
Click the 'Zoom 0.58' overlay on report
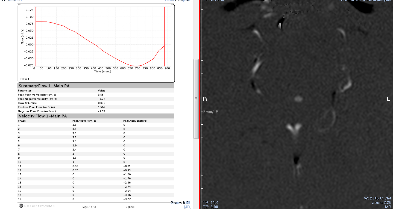[x=181, y=203]
